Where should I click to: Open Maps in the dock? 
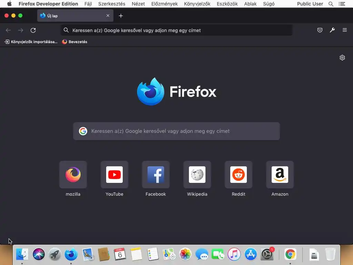(x=169, y=254)
